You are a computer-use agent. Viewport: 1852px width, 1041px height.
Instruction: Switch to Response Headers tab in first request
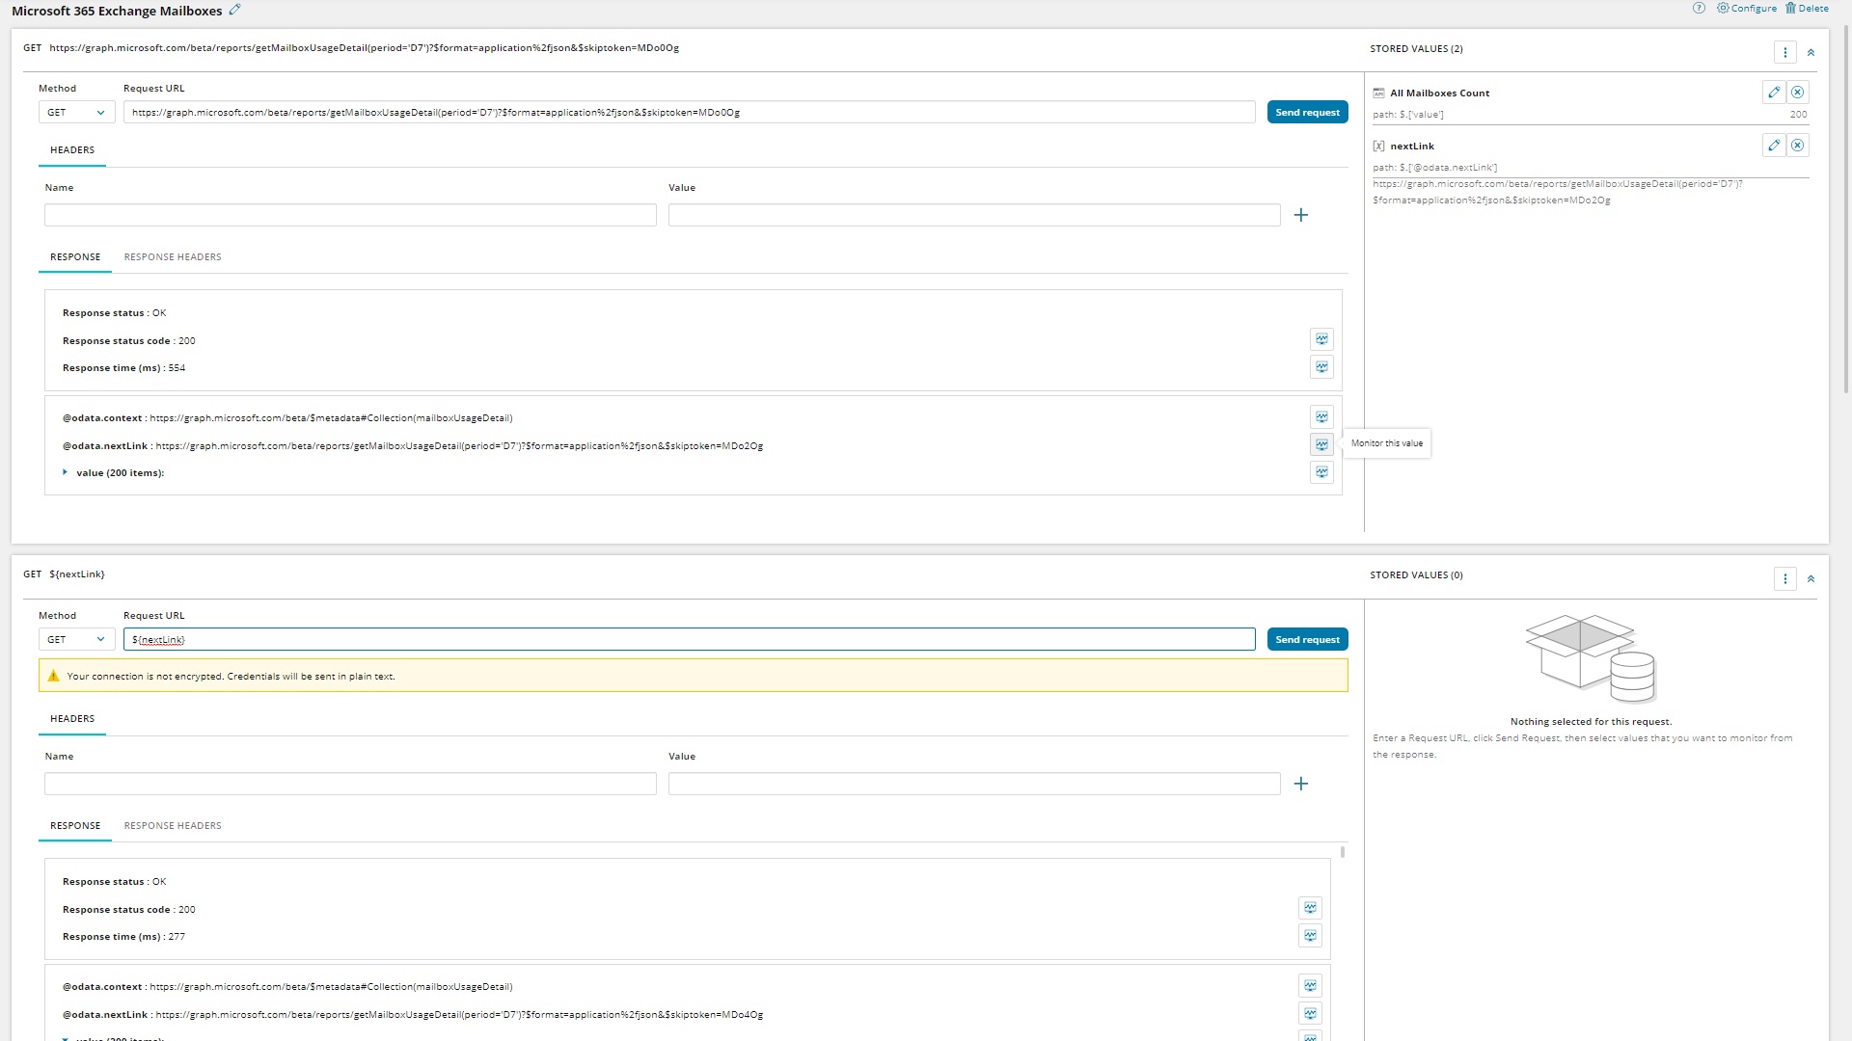click(173, 257)
